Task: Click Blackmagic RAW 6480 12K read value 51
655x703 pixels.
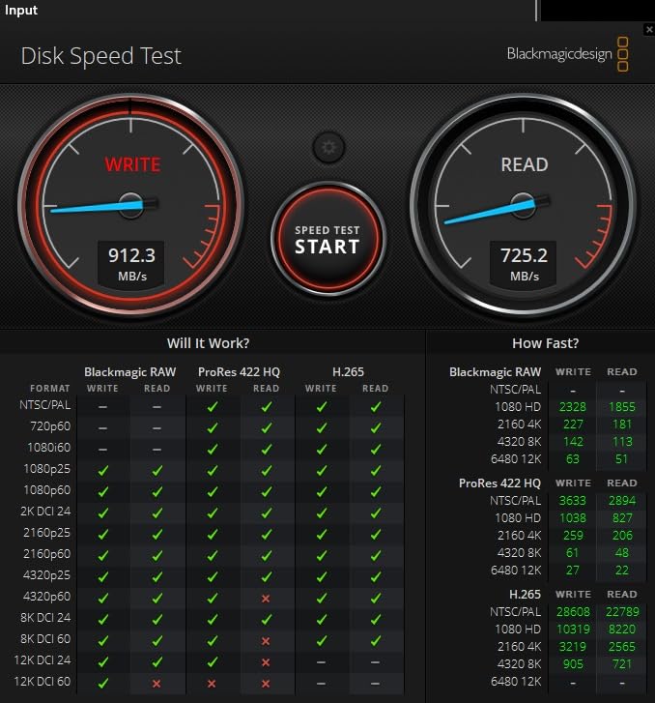Action: pos(621,459)
